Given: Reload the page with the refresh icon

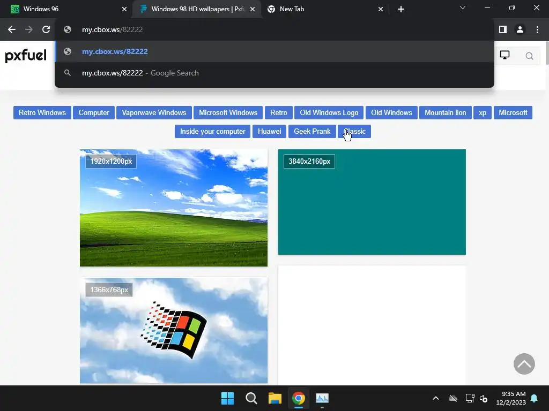Looking at the screenshot, I should click(46, 30).
